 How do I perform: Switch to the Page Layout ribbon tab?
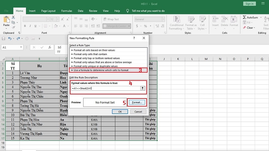click(48, 11)
